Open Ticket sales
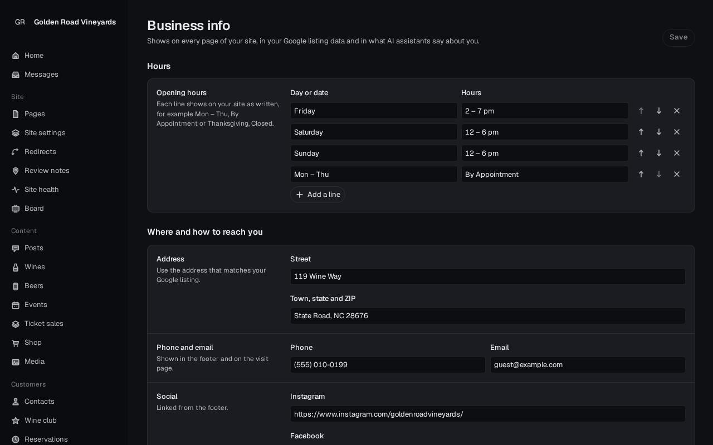The height and width of the screenshot is (445, 713). [x=65, y=324]
